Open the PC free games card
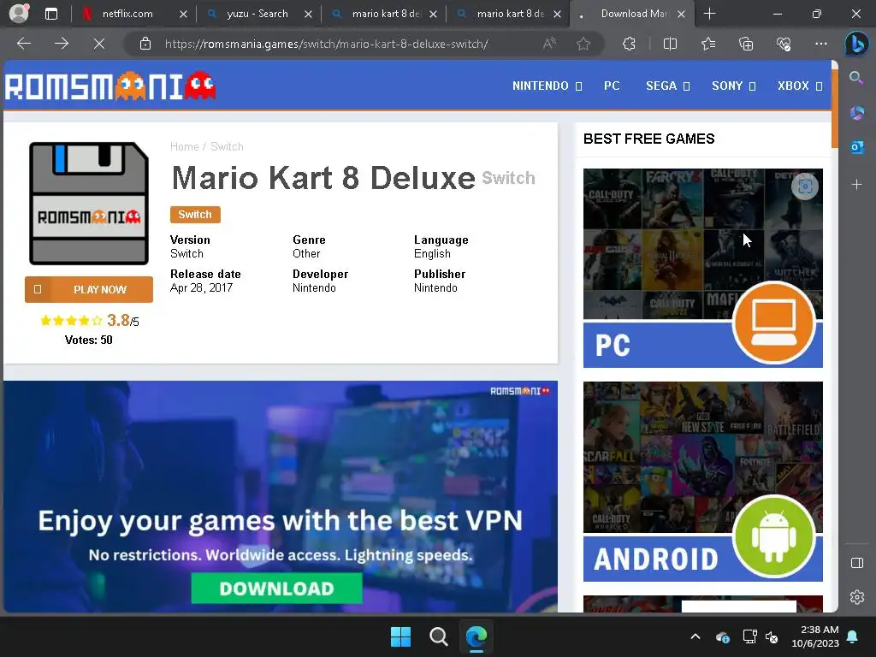The image size is (876, 657). 703,268
